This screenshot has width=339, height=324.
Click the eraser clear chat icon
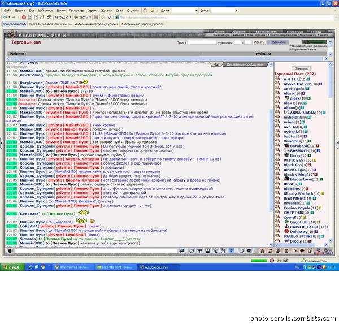point(192,250)
